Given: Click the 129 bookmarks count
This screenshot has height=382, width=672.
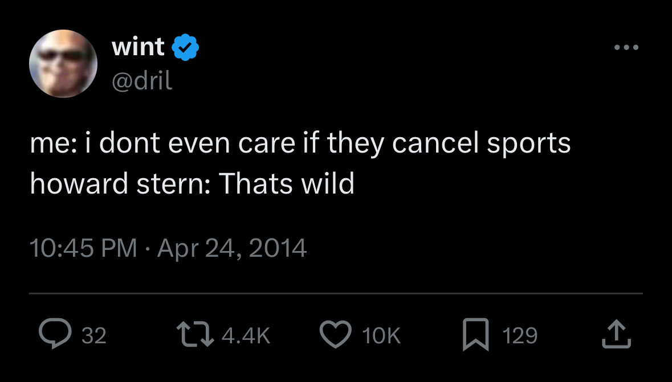Looking at the screenshot, I should tap(520, 335).
